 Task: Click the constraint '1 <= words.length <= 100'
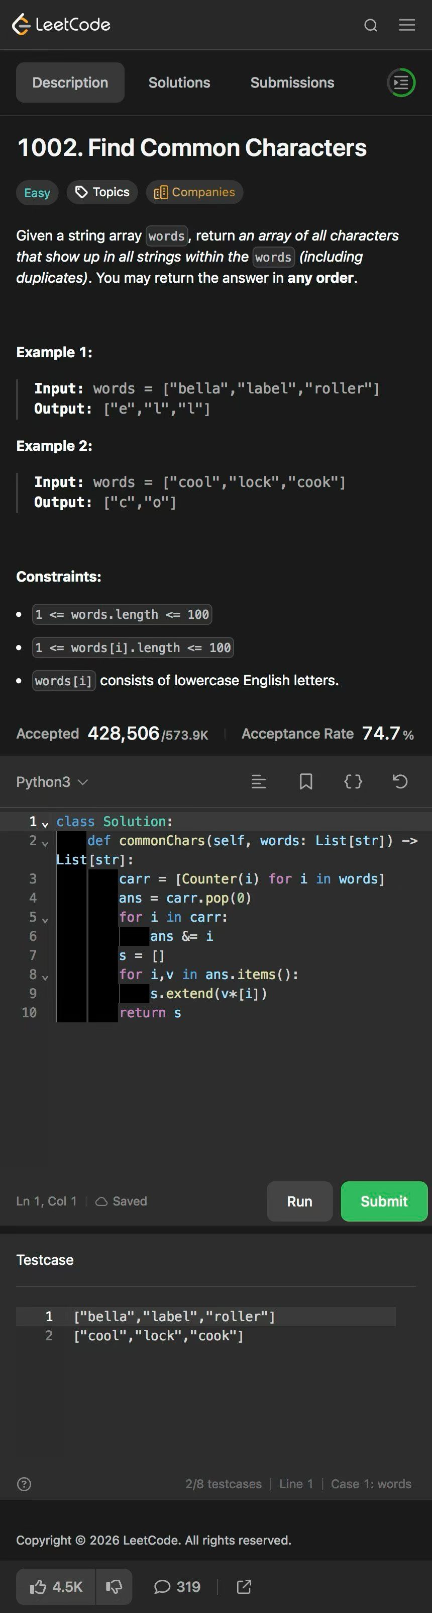[122, 614]
